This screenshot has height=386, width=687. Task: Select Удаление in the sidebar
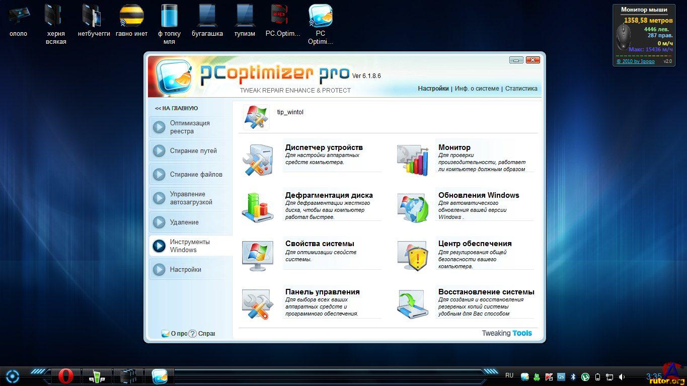tap(184, 222)
